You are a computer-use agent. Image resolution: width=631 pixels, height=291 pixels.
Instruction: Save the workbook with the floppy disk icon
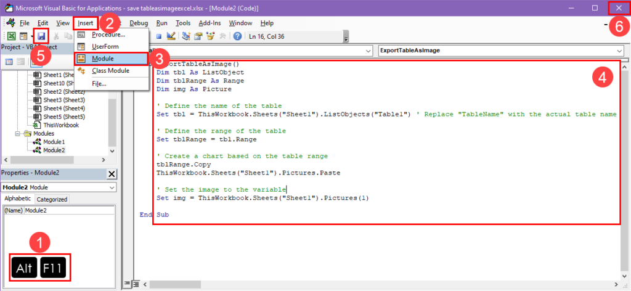click(x=41, y=36)
